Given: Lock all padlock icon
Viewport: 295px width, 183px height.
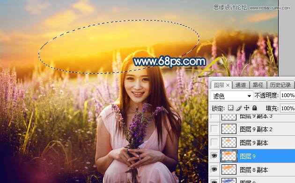Looking at the screenshot, I should pyautogui.click(x=255, y=108).
